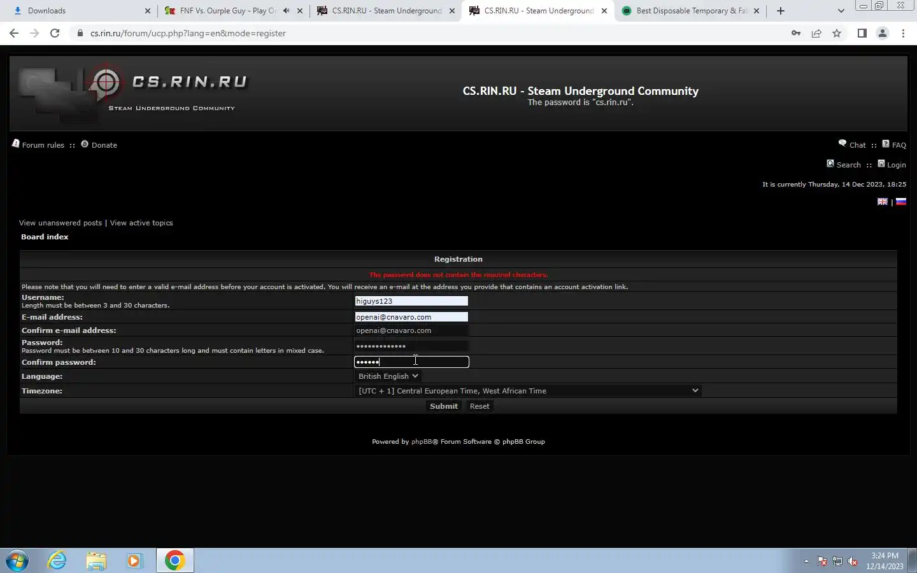Open File Explorer from the taskbar
The height and width of the screenshot is (573, 917).
[x=96, y=561]
